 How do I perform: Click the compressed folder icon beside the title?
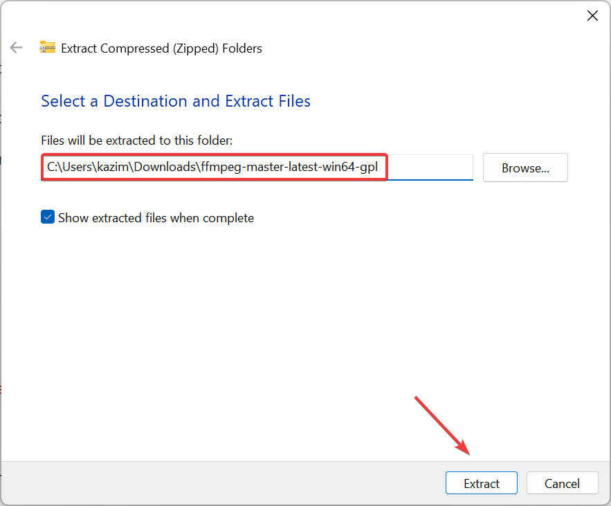[47, 48]
